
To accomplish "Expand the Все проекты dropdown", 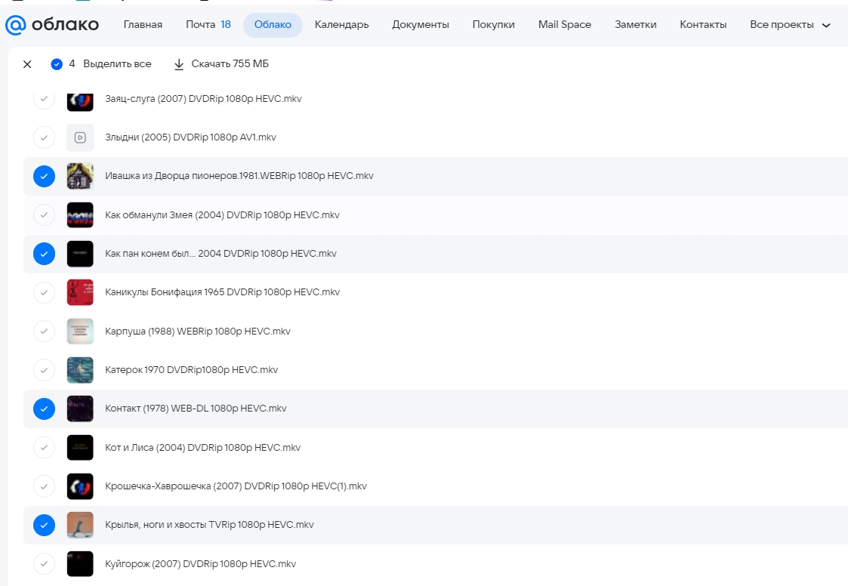I will tap(790, 25).
